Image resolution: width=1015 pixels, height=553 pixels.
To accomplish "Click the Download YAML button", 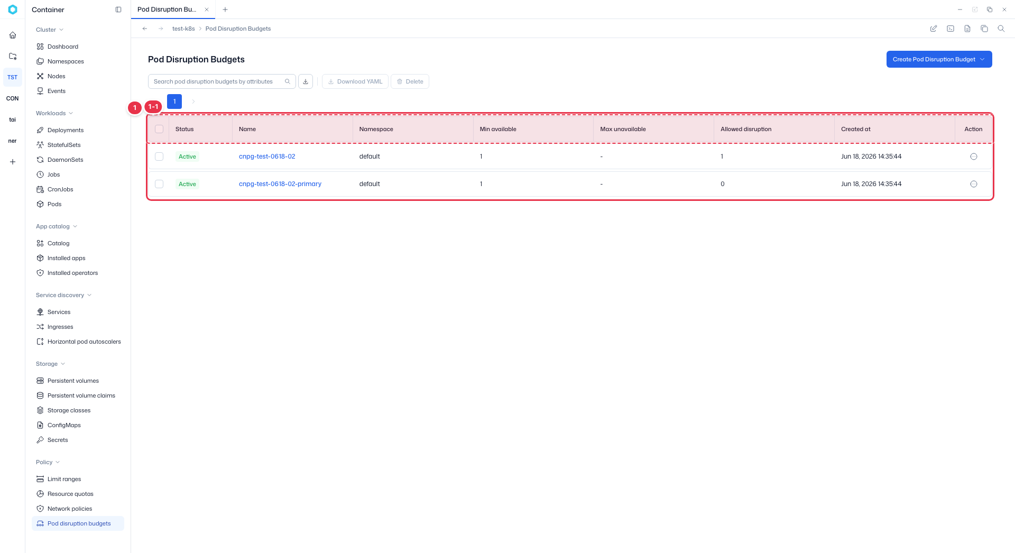I will (x=355, y=81).
